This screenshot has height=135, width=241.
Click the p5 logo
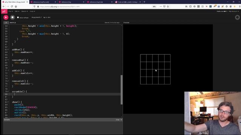(4, 12)
